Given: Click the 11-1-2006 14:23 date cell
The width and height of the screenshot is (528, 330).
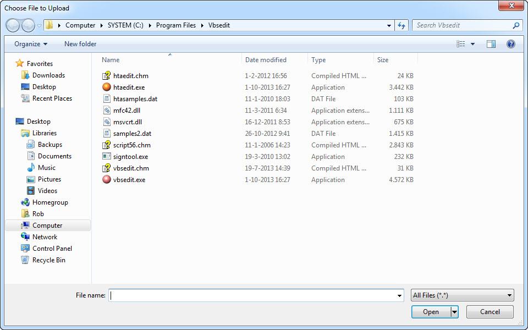Looking at the screenshot, I should (268, 145).
